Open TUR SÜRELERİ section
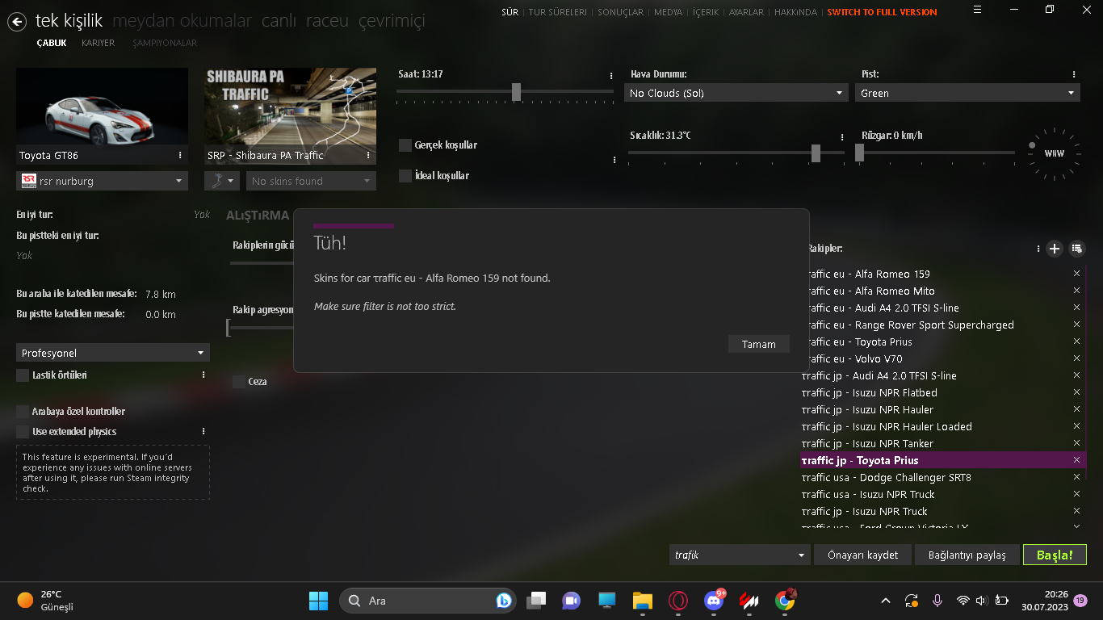 click(558, 12)
